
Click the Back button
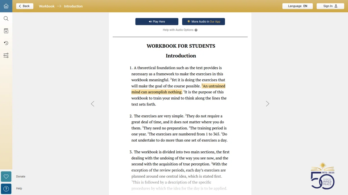[x=24, y=6]
